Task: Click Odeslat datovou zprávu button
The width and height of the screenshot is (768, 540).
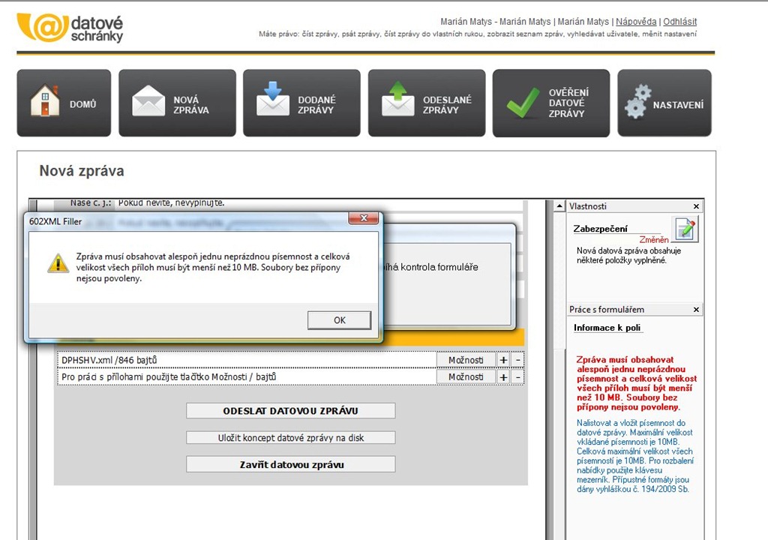Action: (290, 411)
